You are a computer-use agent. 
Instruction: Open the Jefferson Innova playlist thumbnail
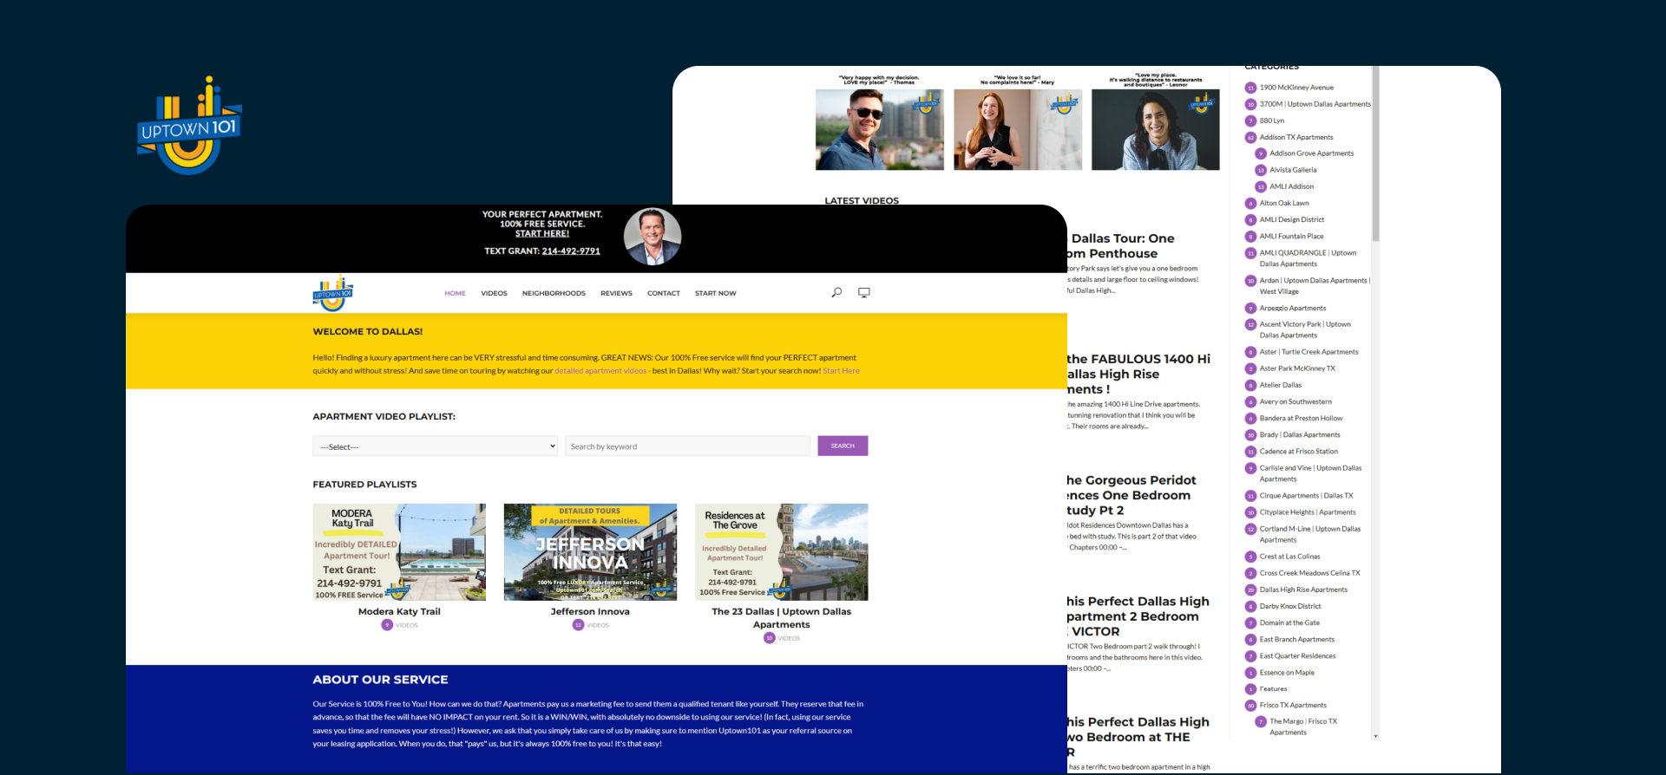click(590, 552)
